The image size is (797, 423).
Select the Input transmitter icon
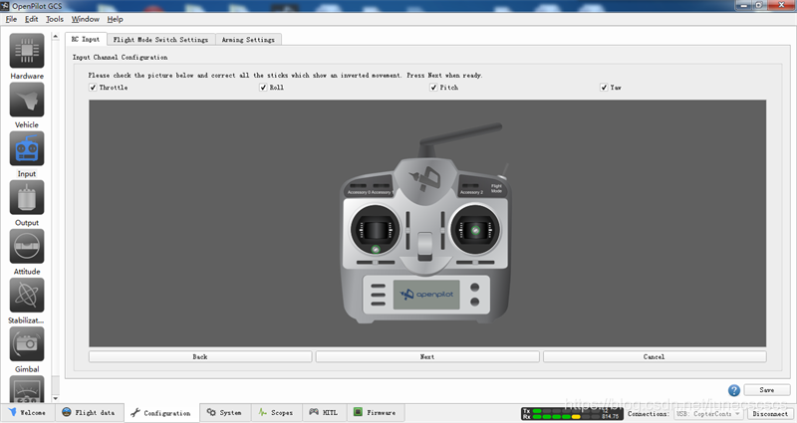pyautogui.click(x=27, y=148)
